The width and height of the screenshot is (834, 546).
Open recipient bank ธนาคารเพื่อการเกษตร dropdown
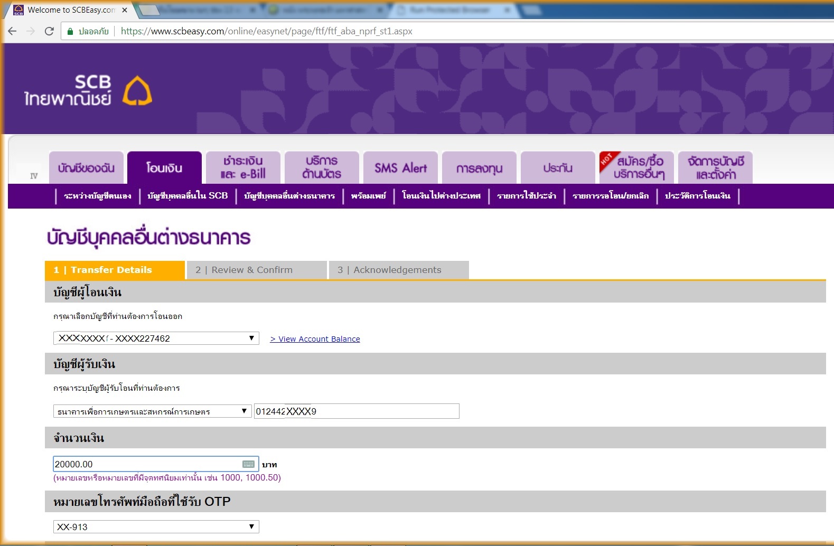tap(152, 411)
